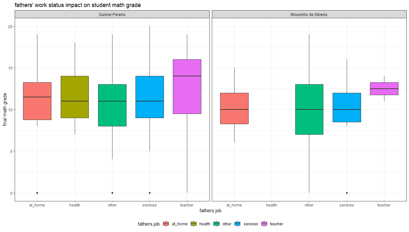Click the 'fathers.job' legend title
Viewport: 409px width, 232px height.
149,224
